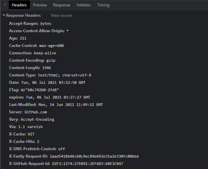Screen dimensions: 208x169
Task: Click the Last-Modified value Mon, 14 Jun 2021
Action: point(56,105)
